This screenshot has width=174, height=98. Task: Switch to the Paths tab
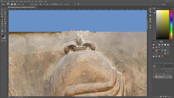click(x=164, y=66)
